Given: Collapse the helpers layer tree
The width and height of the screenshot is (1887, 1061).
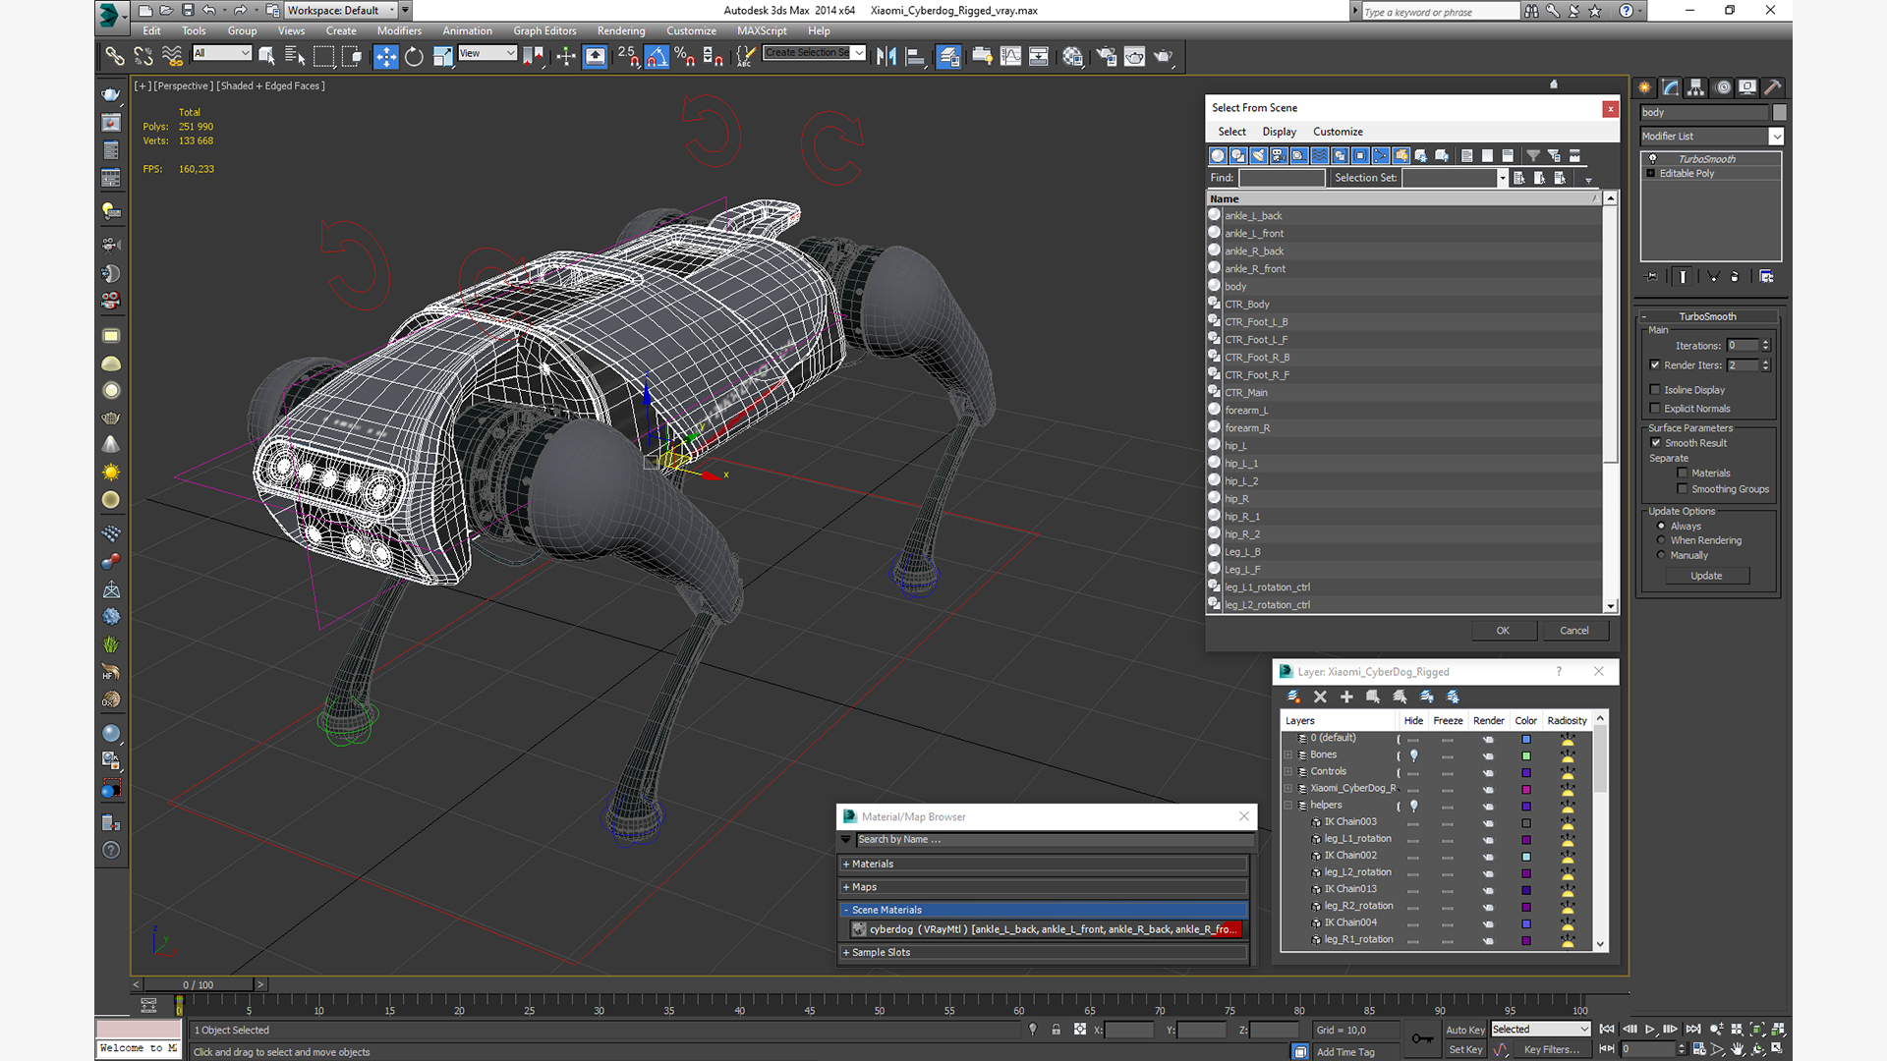Looking at the screenshot, I should click(1288, 806).
